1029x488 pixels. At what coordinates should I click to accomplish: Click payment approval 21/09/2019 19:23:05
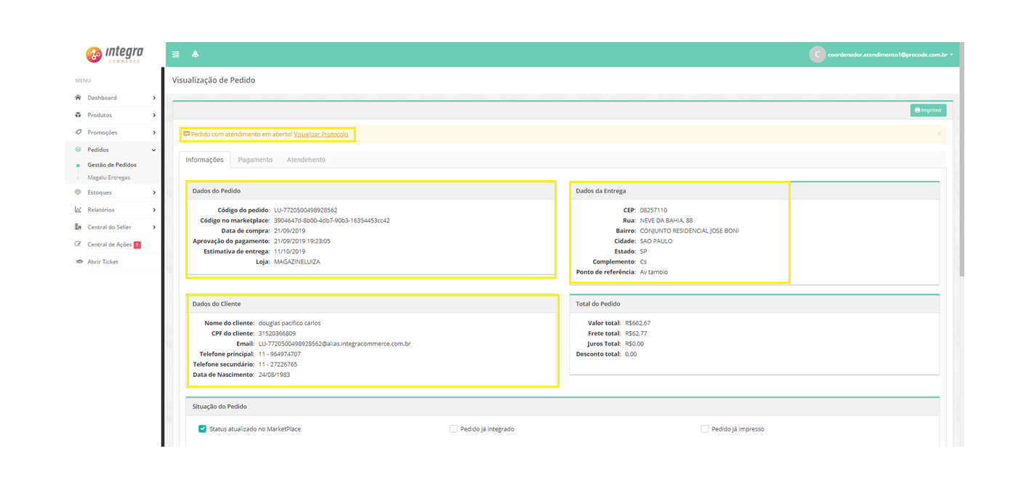tap(302, 241)
